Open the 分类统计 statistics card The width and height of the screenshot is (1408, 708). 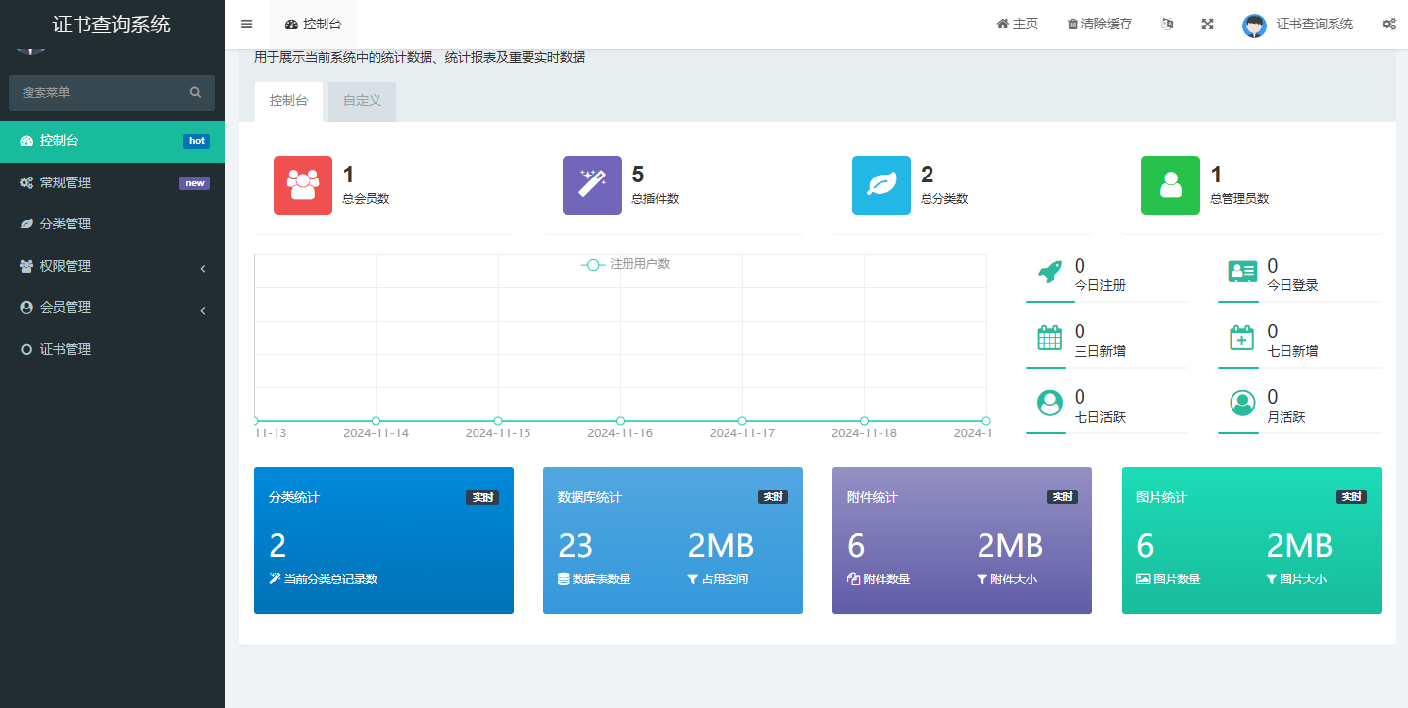point(383,540)
